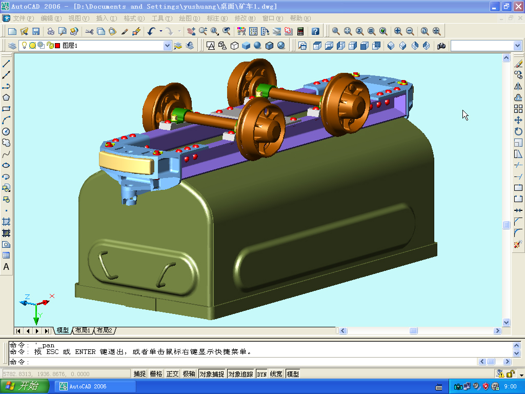
Task: Click the Array tool icon
Action: 518,109
